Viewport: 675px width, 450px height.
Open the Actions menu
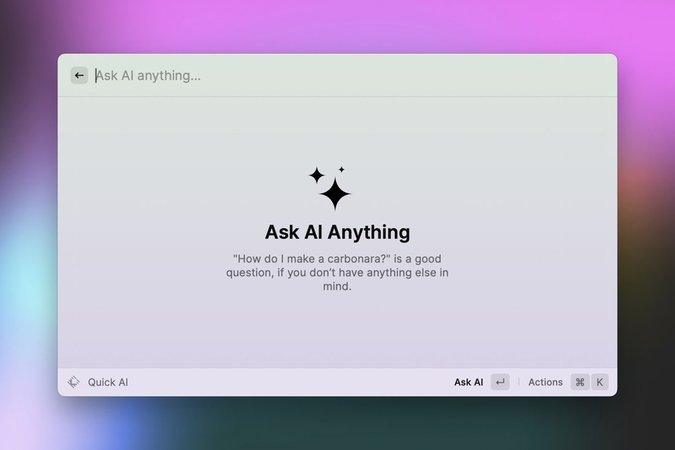pyautogui.click(x=545, y=382)
